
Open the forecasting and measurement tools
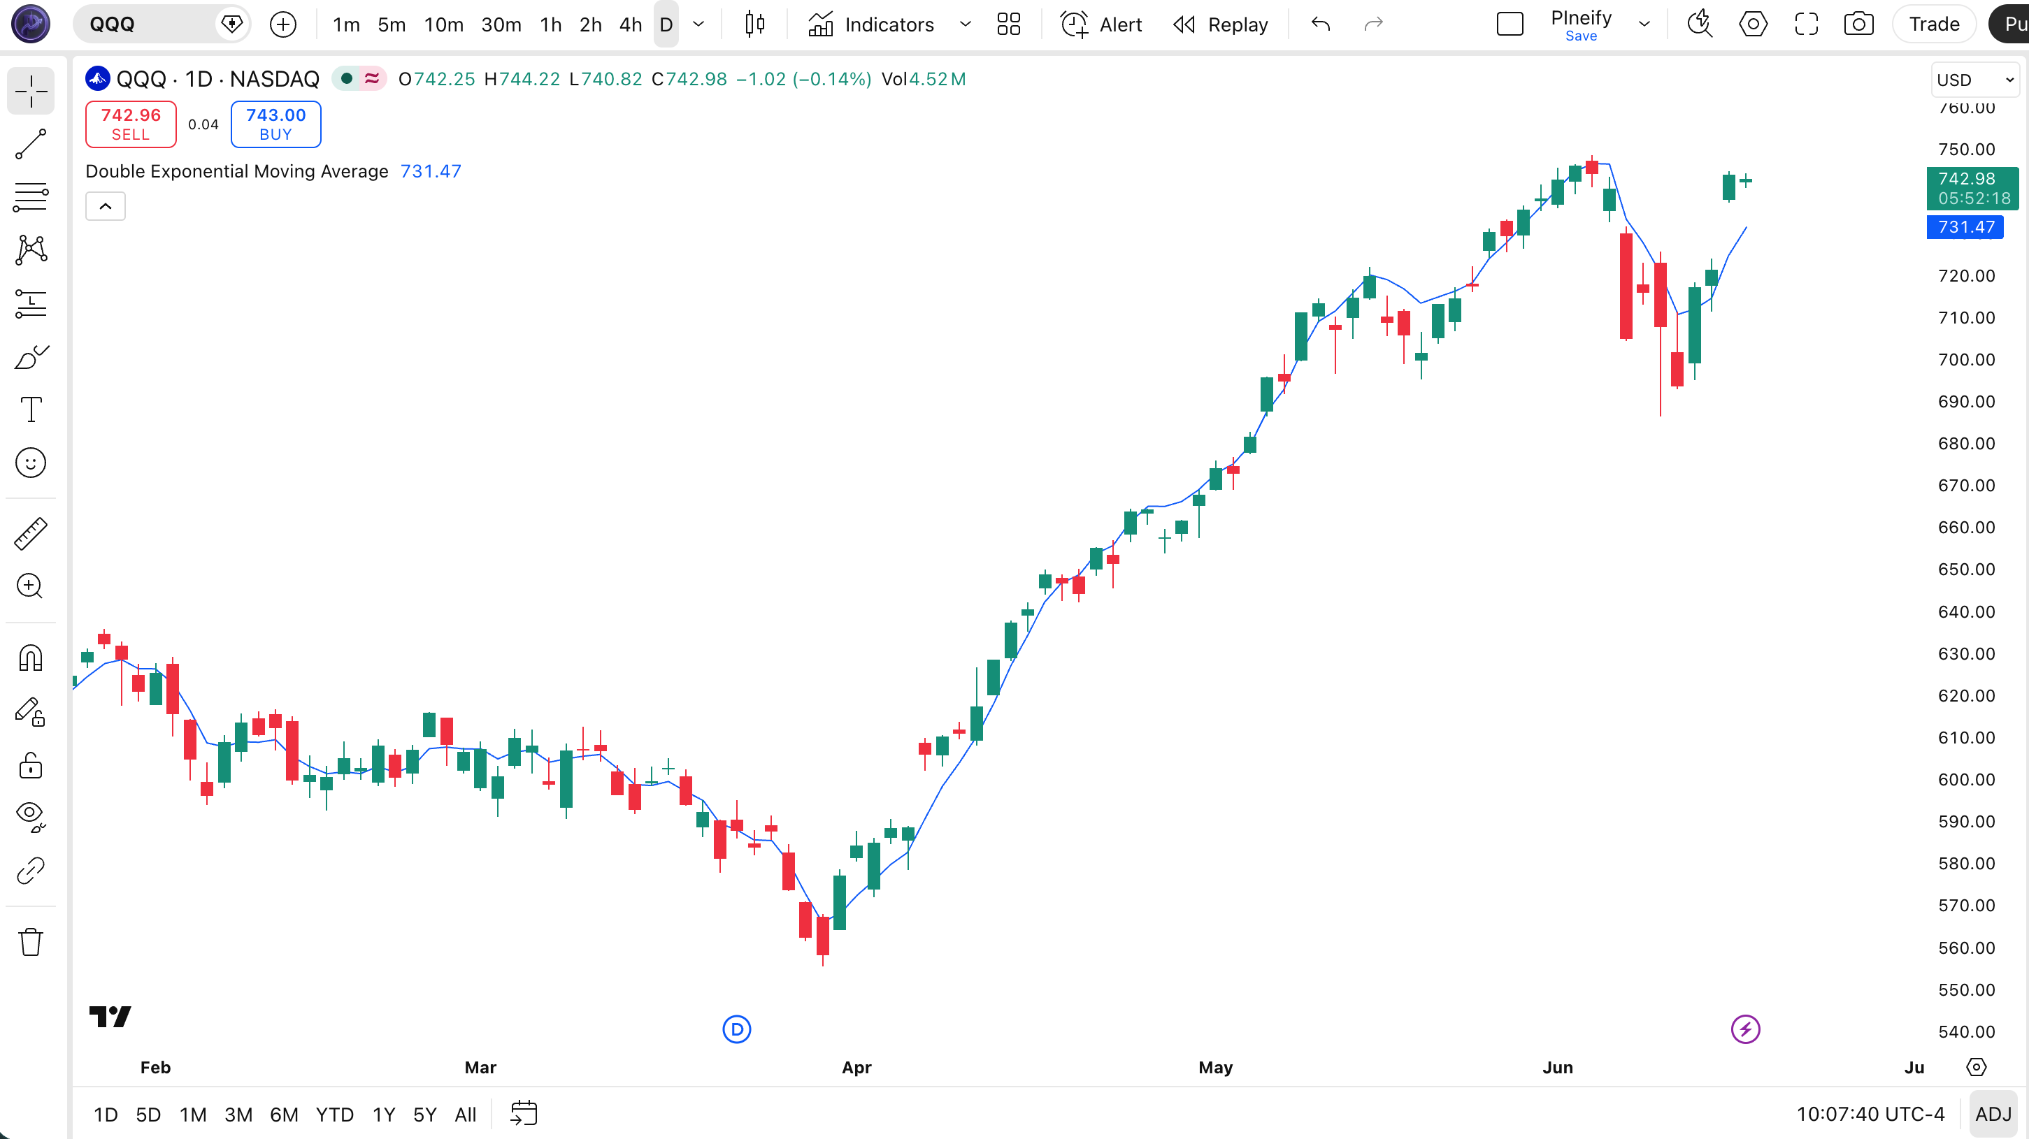pyautogui.click(x=31, y=303)
